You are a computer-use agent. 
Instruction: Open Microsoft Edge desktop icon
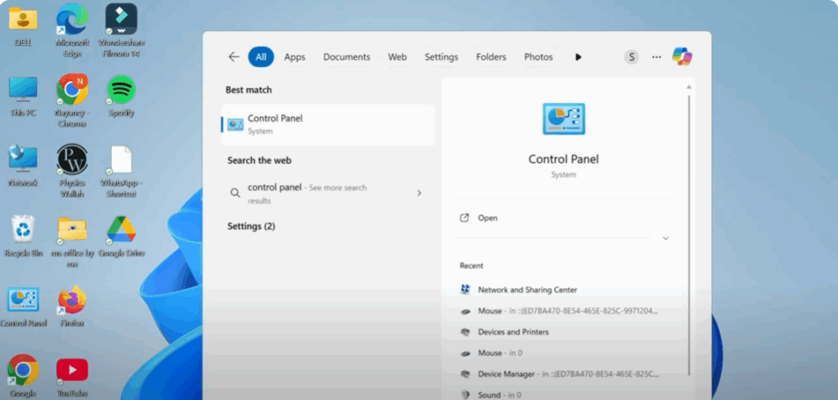pos(72,19)
